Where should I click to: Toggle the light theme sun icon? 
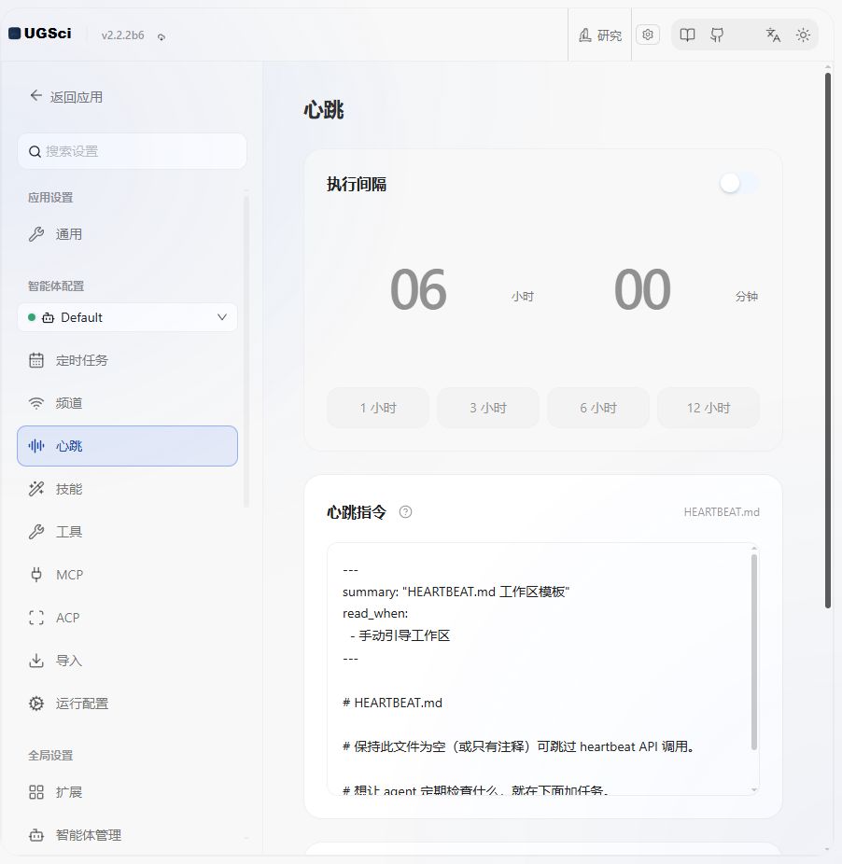[803, 35]
